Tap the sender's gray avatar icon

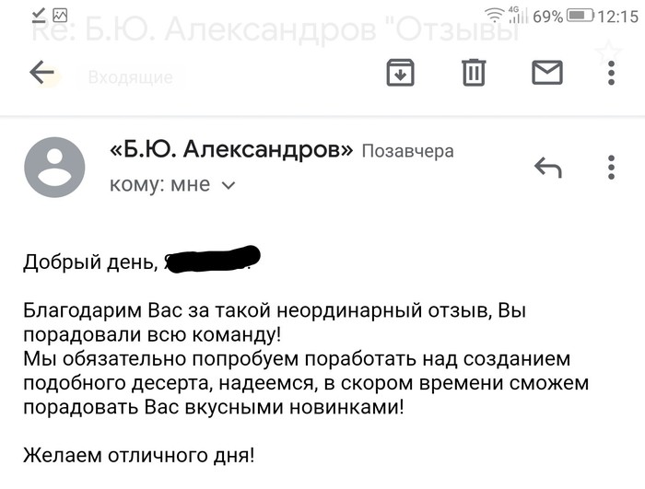(x=54, y=167)
